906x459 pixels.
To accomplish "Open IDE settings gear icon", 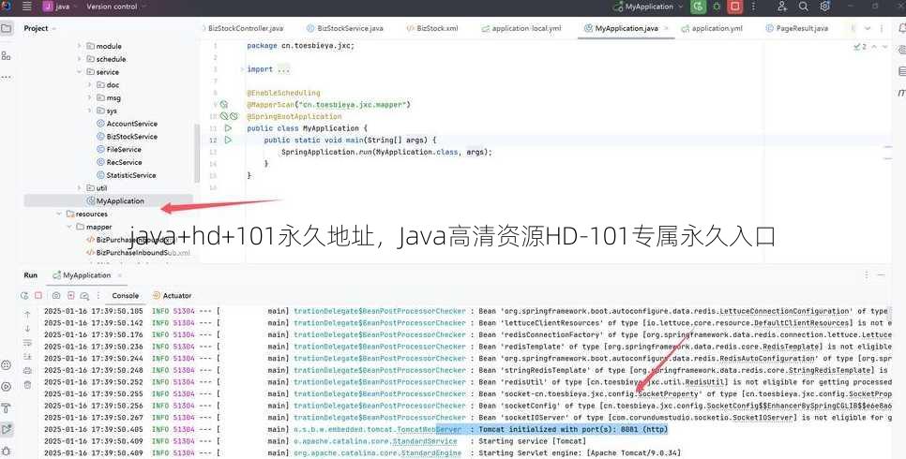I will coord(824,7).
